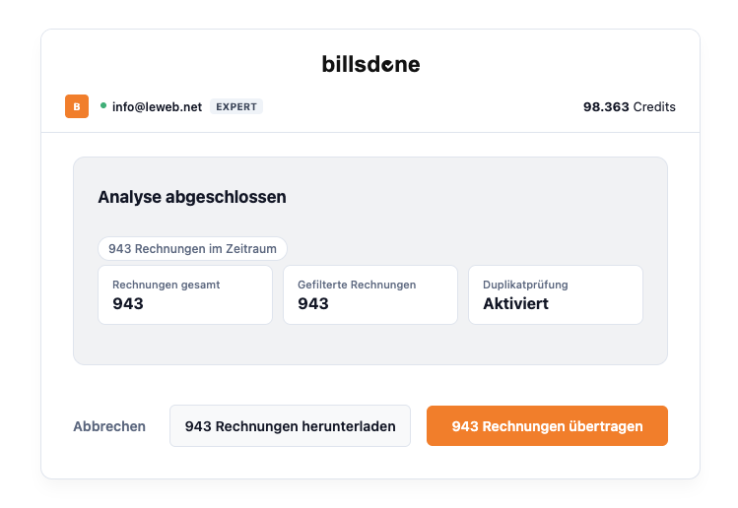Click the Aktiviert status text
Viewport: 738px width, 508px height.
[516, 304]
